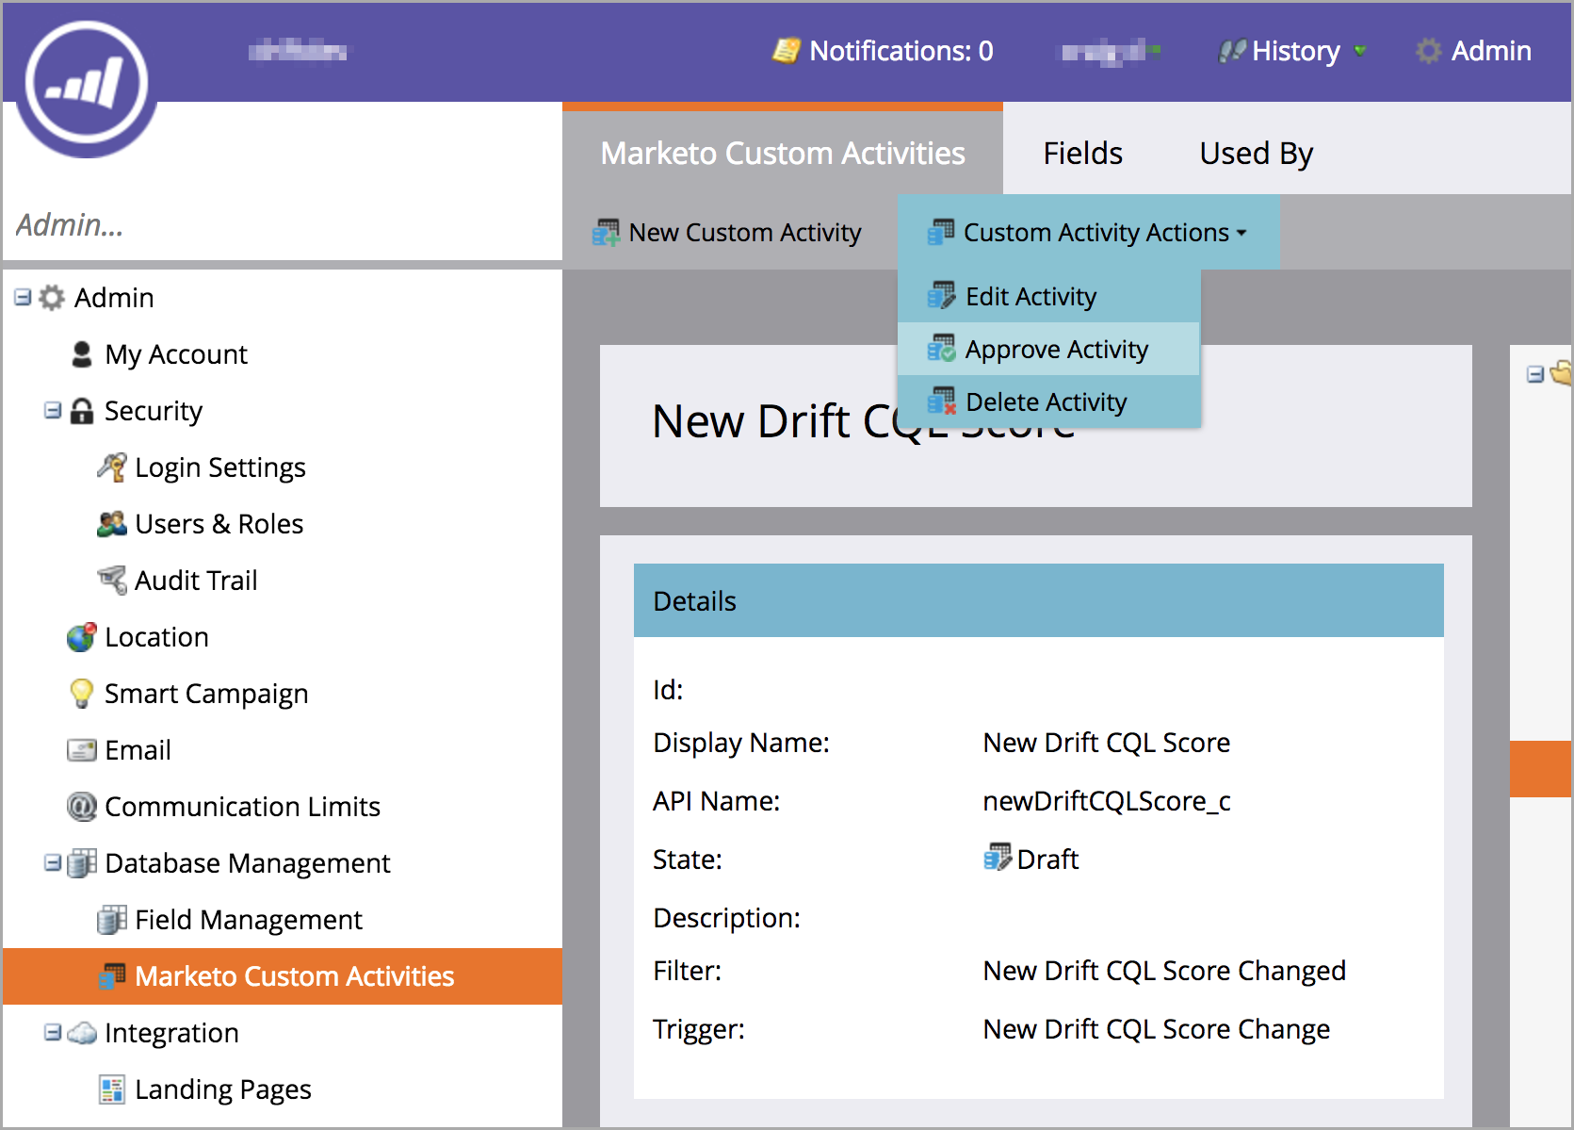Image resolution: width=1574 pixels, height=1130 pixels.
Task: Switch to Marketo Custom Activities tab
Action: [x=783, y=154]
